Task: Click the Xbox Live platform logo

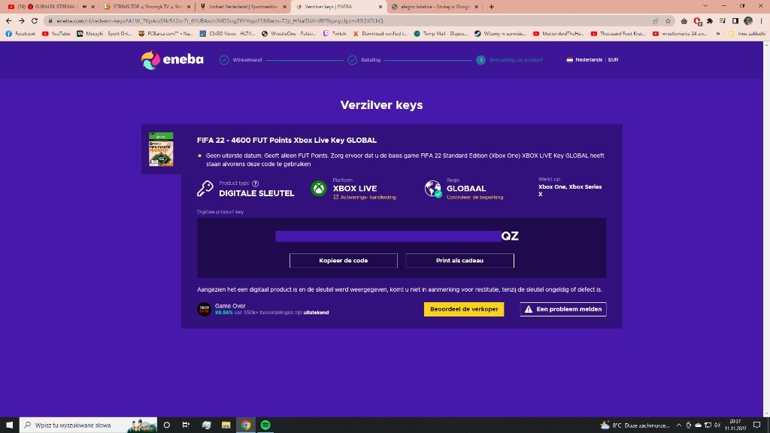Action: (x=319, y=189)
